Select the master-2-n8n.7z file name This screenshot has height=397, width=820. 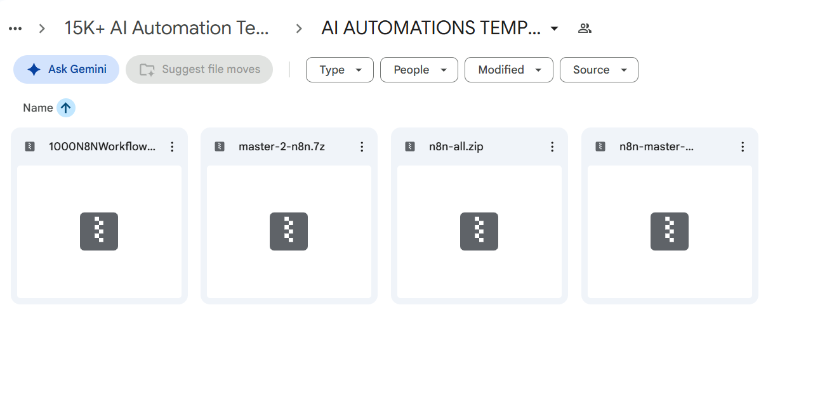[282, 146]
